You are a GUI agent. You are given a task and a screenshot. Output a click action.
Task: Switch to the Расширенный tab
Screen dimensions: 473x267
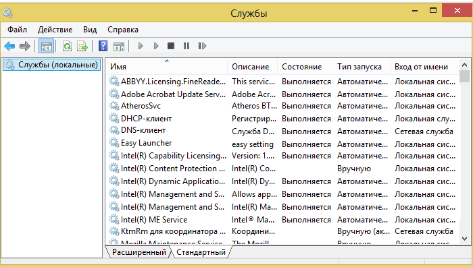tap(139, 252)
